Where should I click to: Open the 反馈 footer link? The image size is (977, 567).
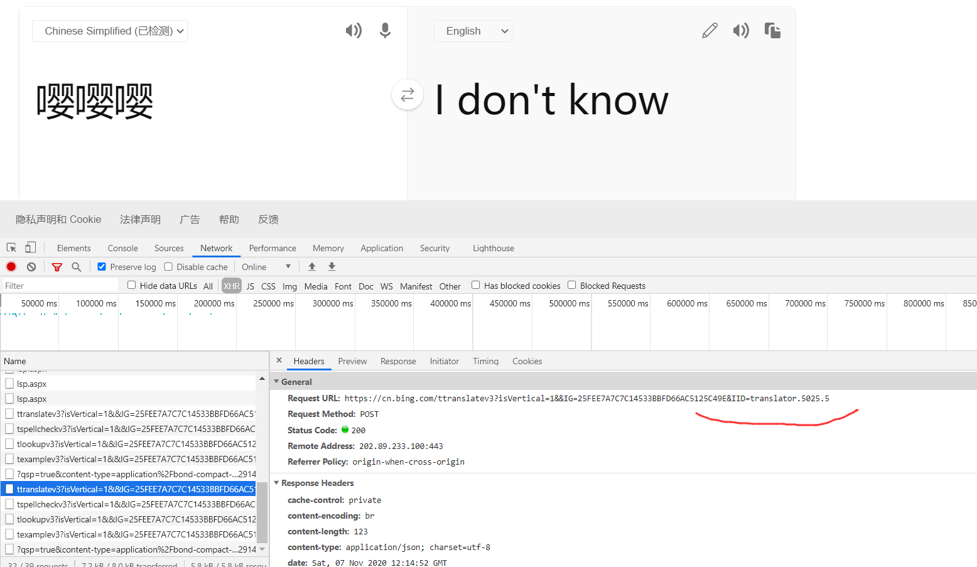(x=268, y=219)
